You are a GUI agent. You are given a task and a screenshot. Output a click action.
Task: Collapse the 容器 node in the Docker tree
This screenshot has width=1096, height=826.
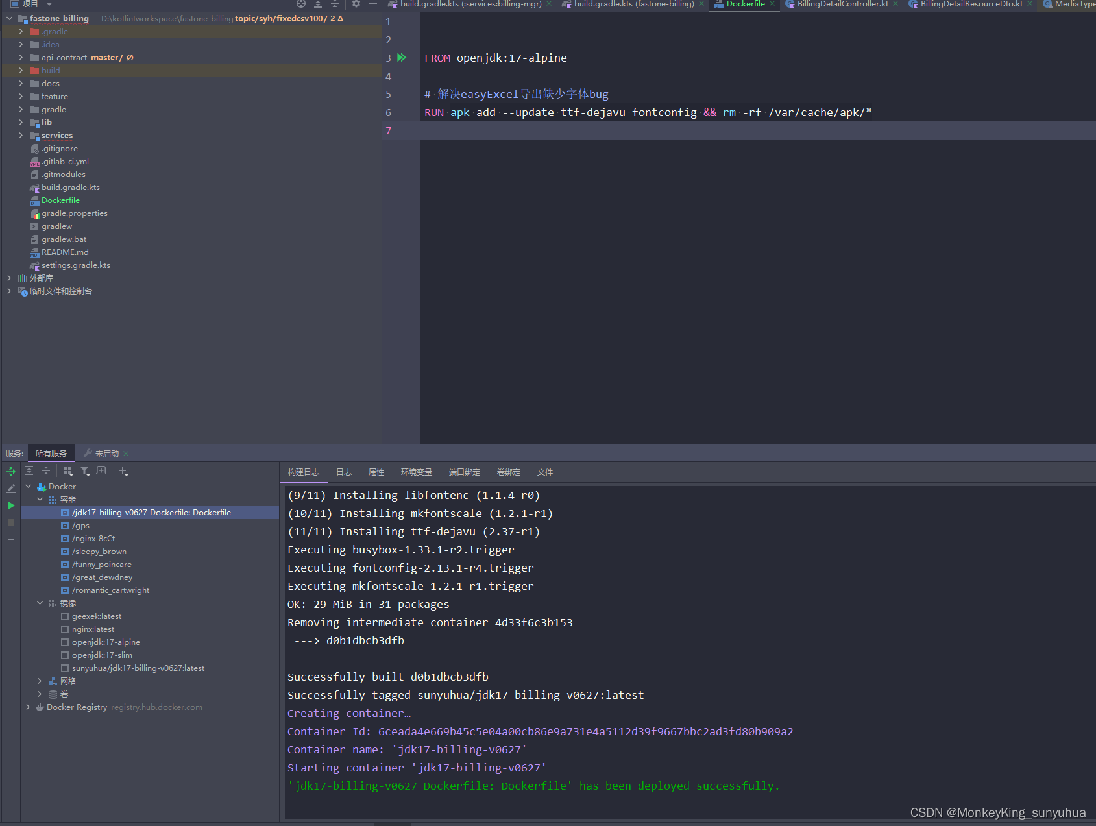point(40,499)
